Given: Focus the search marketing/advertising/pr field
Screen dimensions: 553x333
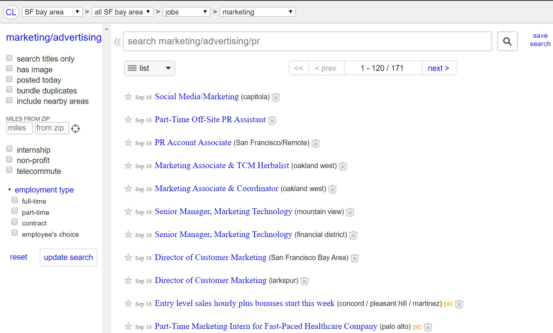Looking at the screenshot, I should (307, 41).
